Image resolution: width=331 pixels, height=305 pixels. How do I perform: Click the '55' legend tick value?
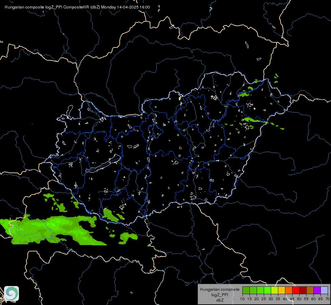click(x=306, y=299)
